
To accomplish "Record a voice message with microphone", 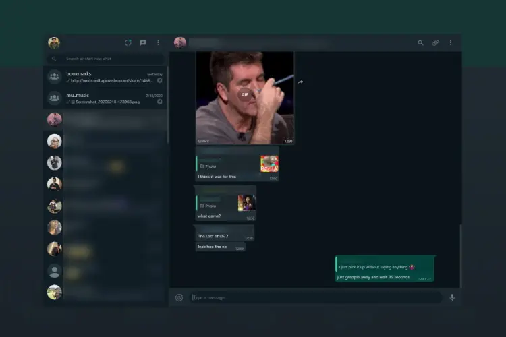I will coord(451,297).
